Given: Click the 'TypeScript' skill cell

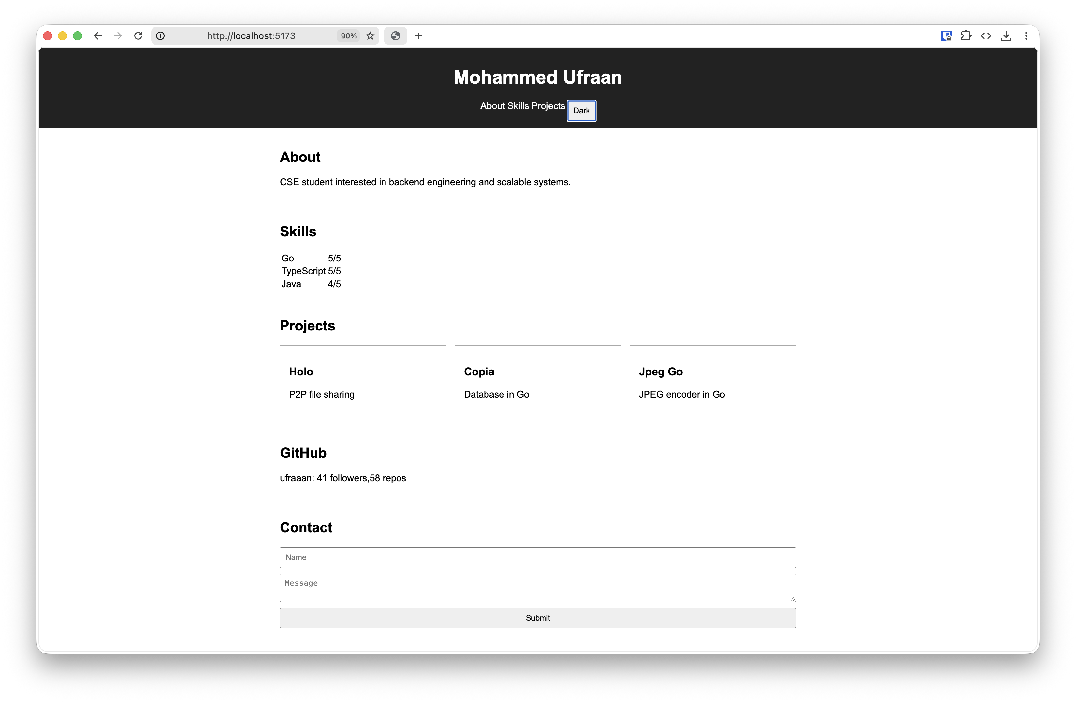Looking at the screenshot, I should point(303,271).
